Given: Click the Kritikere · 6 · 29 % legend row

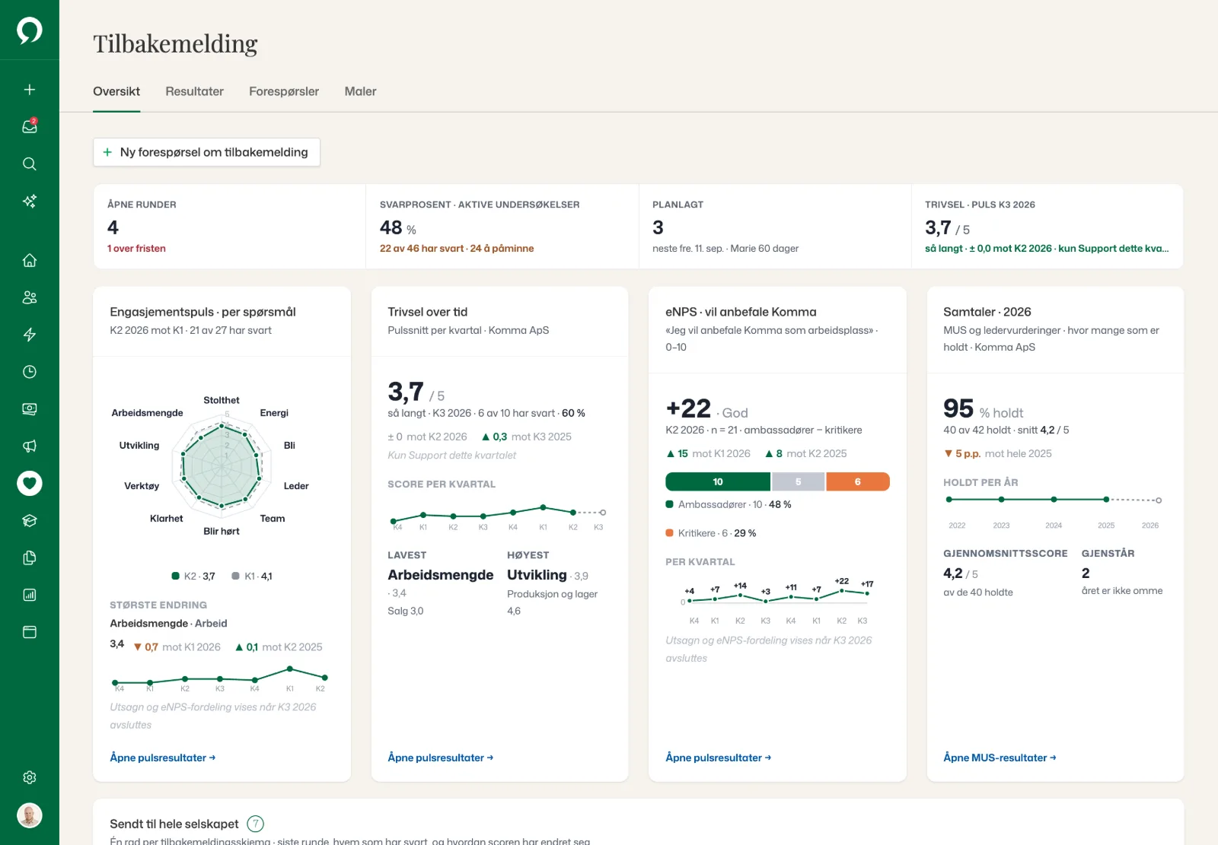Looking at the screenshot, I should [711, 533].
